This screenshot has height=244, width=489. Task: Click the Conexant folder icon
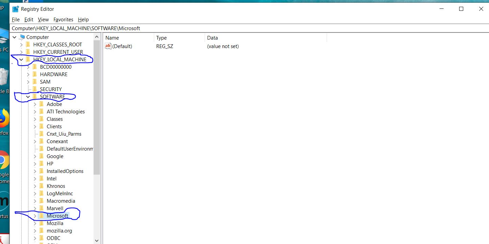click(x=41, y=141)
